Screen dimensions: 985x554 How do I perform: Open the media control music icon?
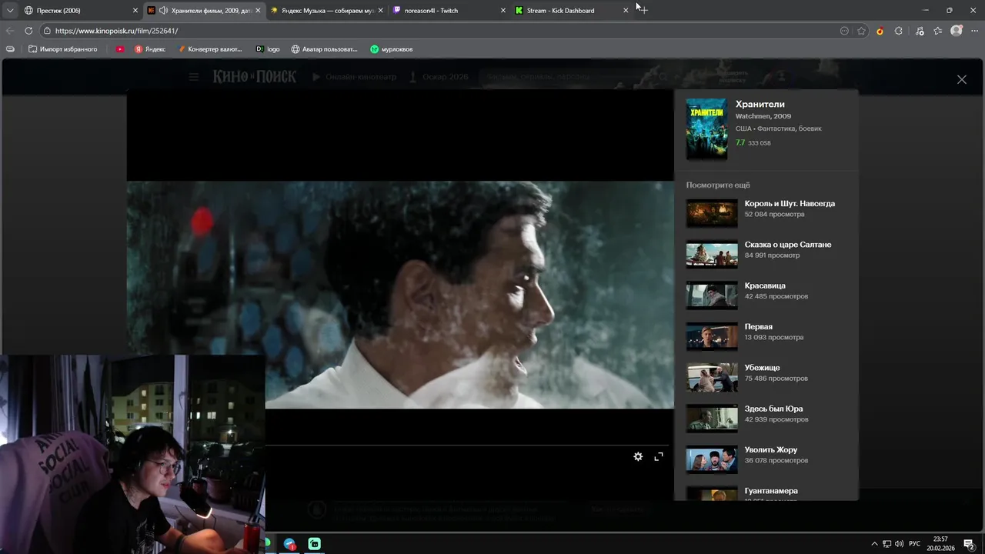coord(920,31)
